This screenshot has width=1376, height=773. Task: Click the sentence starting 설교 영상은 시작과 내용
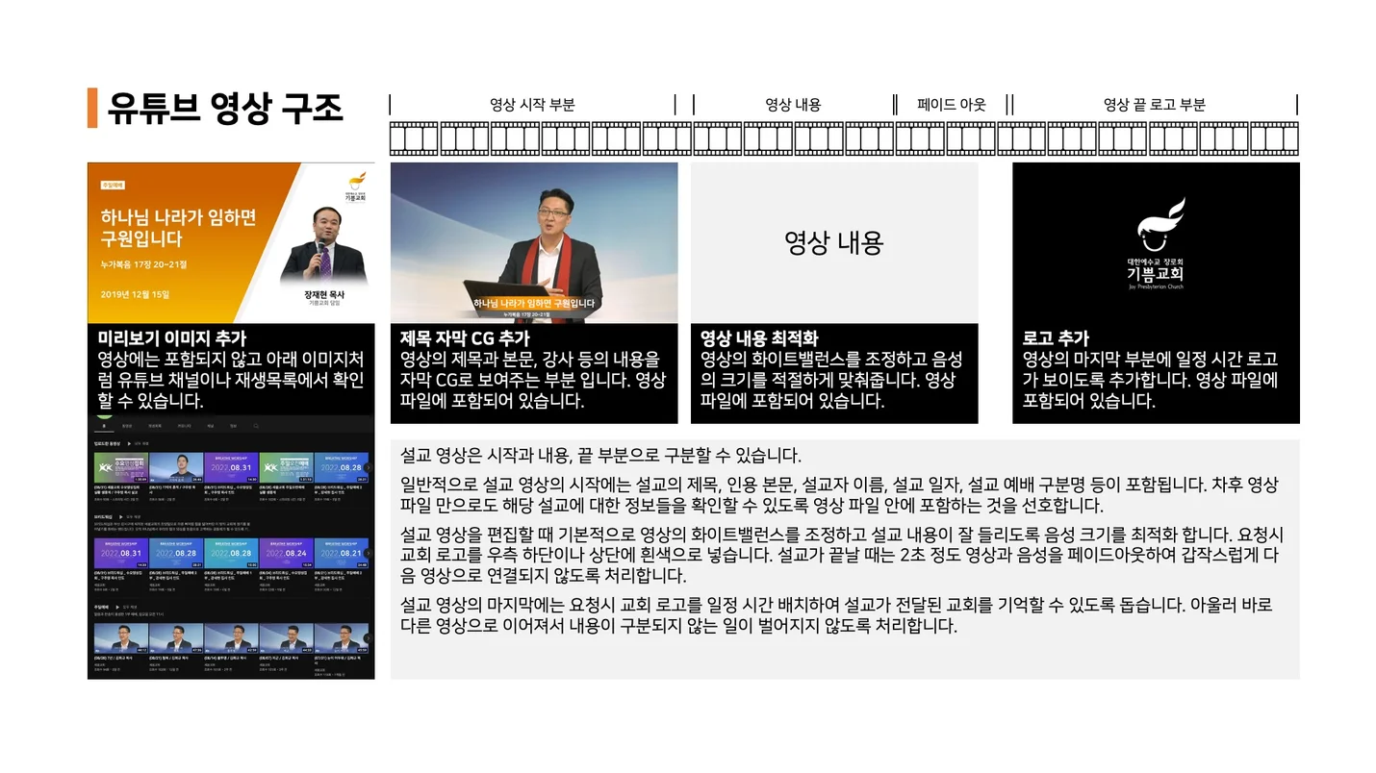[x=600, y=456]
